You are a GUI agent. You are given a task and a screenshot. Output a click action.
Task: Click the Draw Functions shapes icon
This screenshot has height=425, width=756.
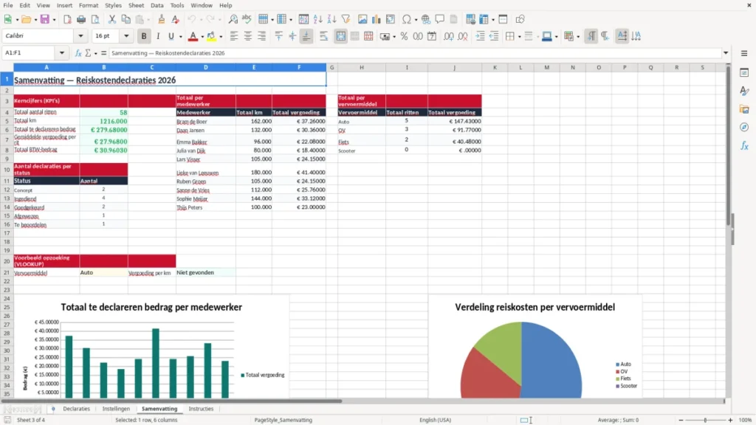coord(520,19)
